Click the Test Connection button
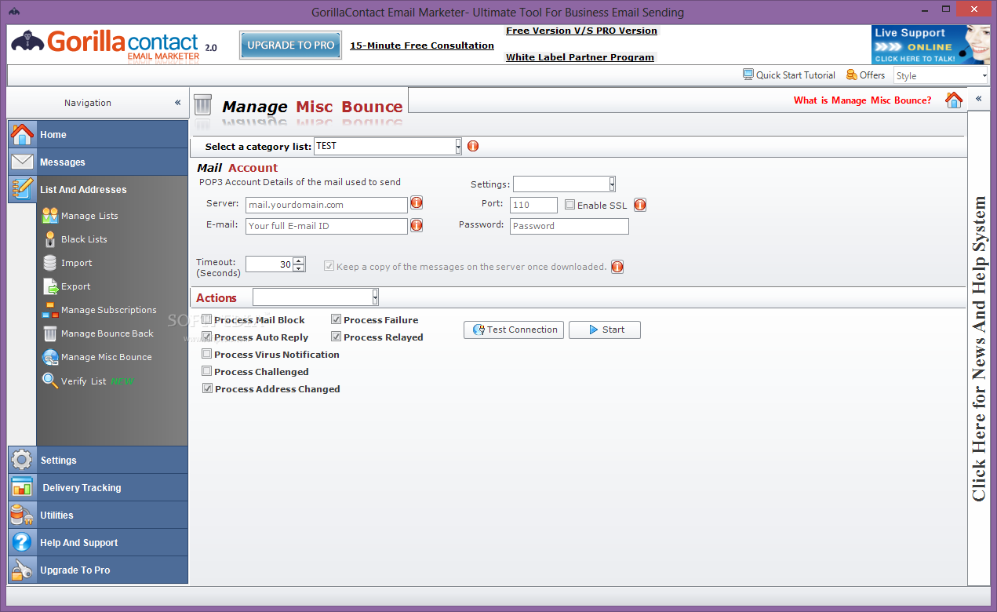This screenshot has height=612, width=997. click(514, 330)
